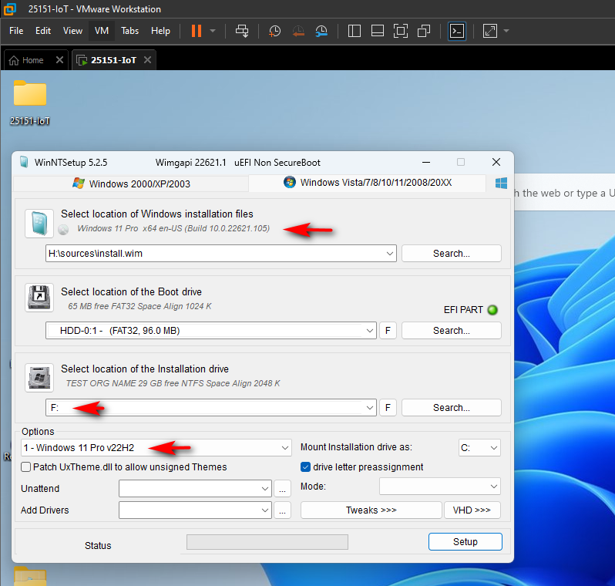Click the F format button for installation drive
Screen dimensions: 615x586
388,408
